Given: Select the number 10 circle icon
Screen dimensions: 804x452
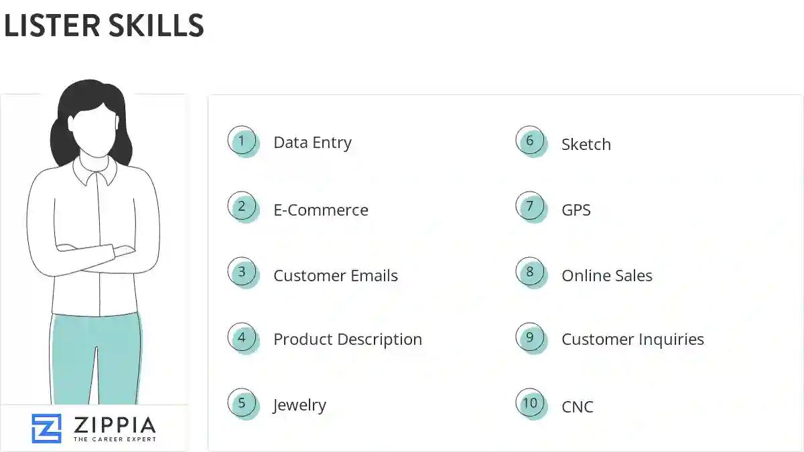Looking at the screenshot, I should pos(530,404).
